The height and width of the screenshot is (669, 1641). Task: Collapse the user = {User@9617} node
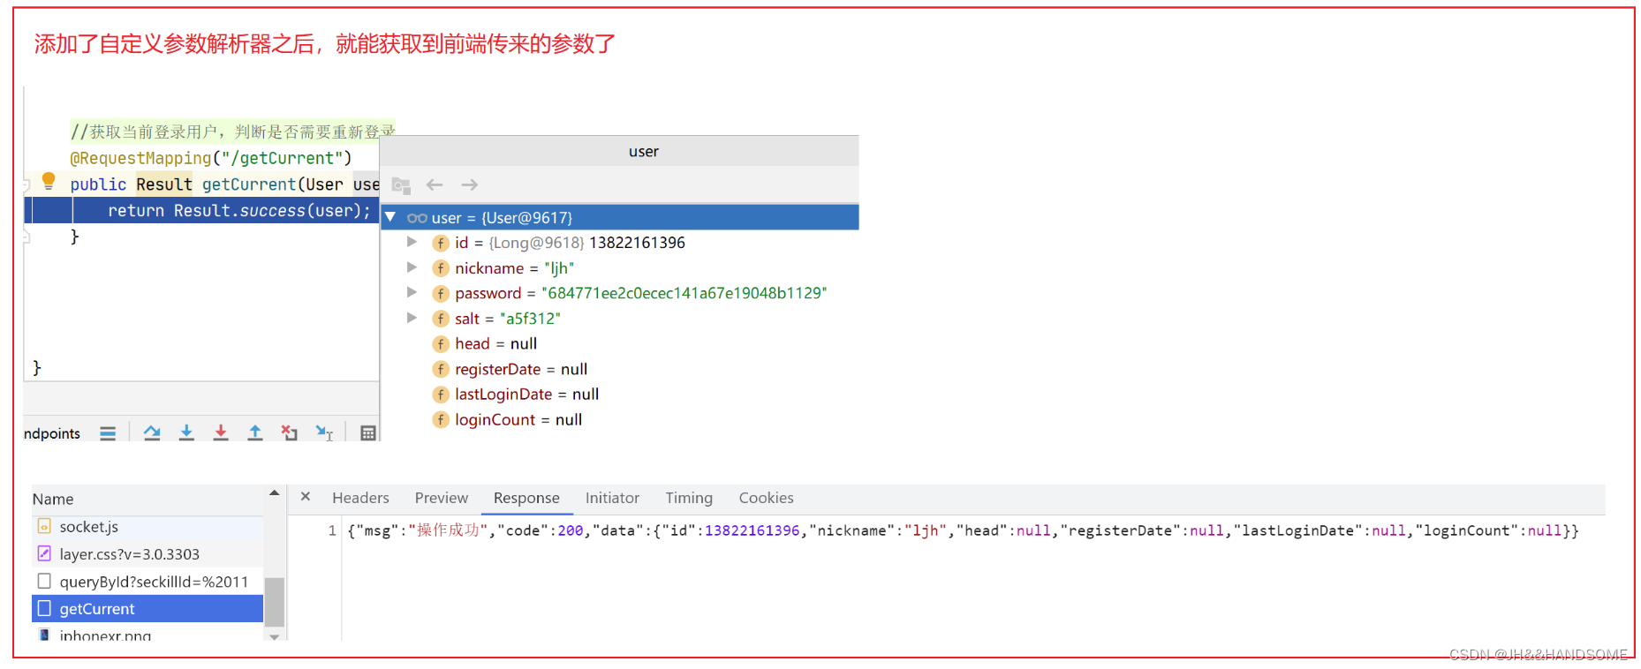point(390,217)
